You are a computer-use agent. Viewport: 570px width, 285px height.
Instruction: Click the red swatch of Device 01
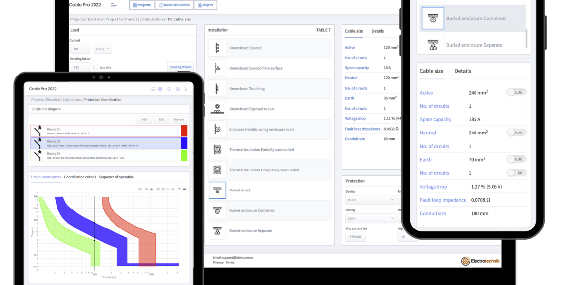184,131
